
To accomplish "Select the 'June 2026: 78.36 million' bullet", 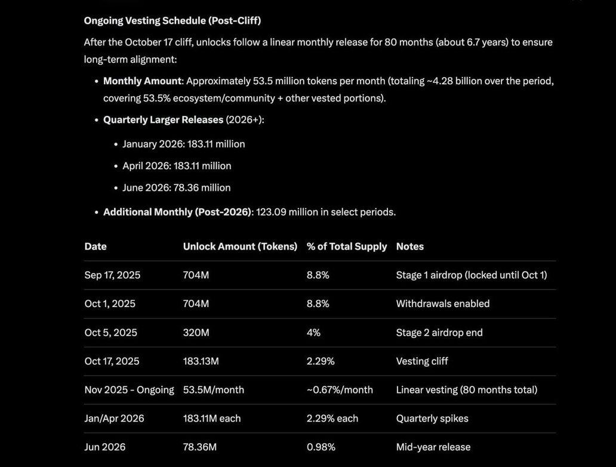I will coord(177,188).
